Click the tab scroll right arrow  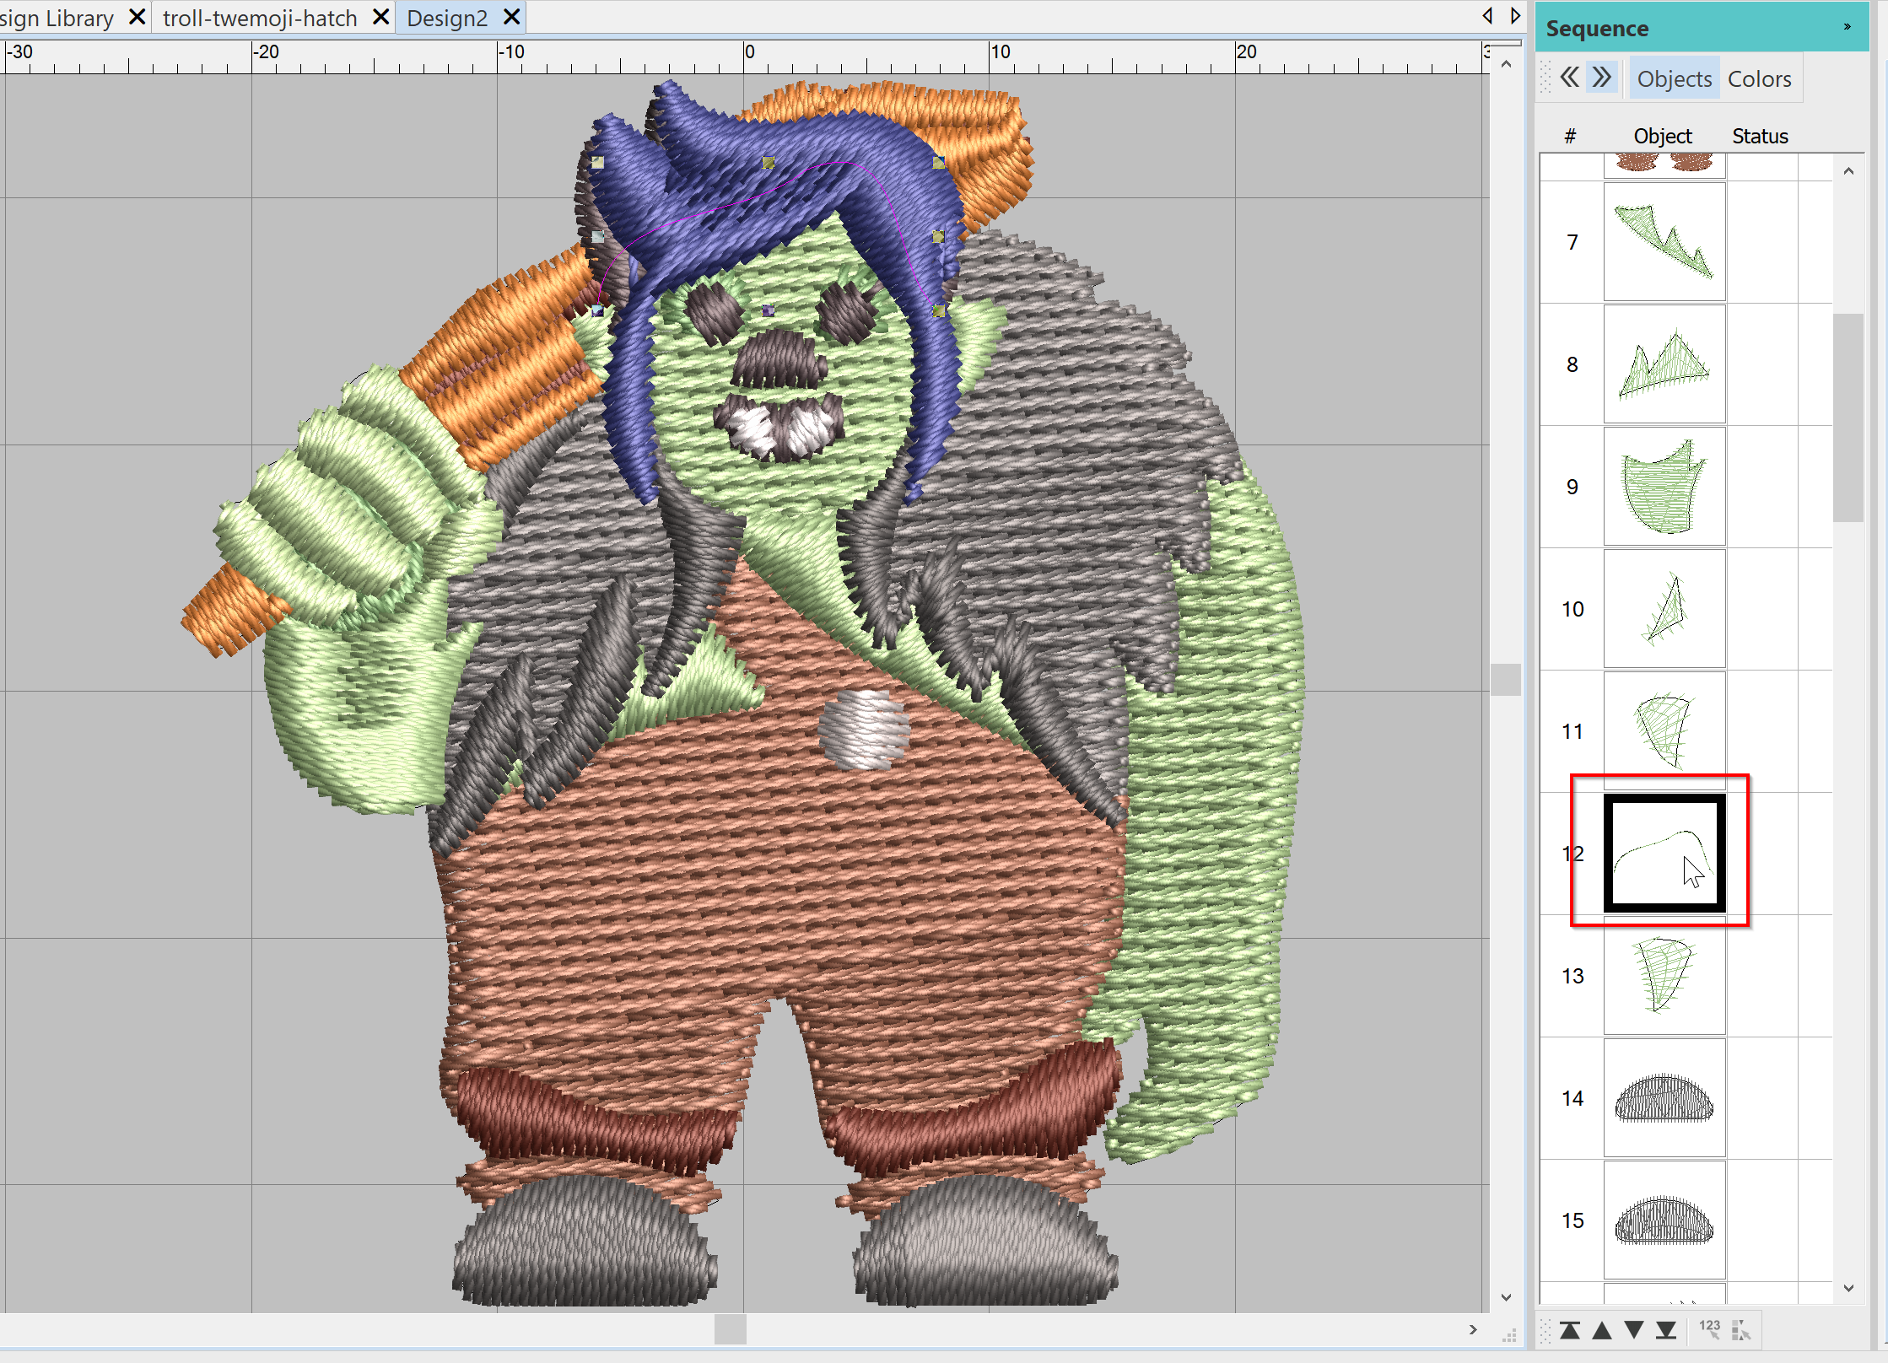[x=1516, y=15]
